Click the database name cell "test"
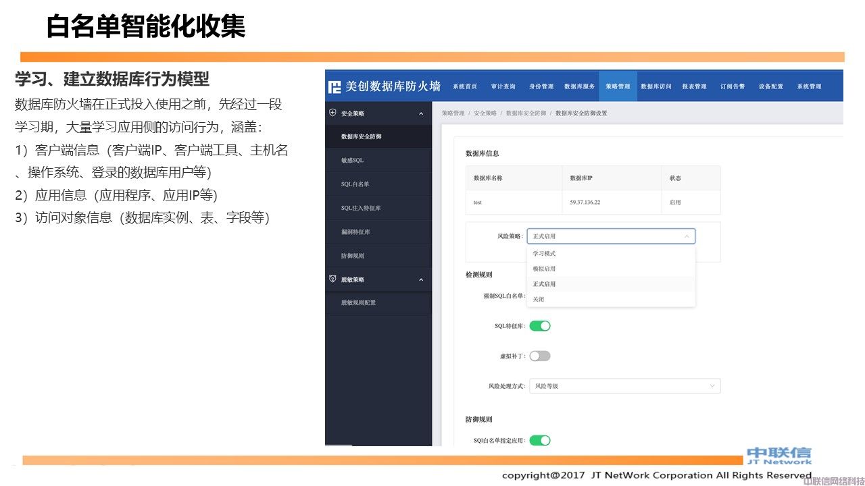 click(478, 202)
